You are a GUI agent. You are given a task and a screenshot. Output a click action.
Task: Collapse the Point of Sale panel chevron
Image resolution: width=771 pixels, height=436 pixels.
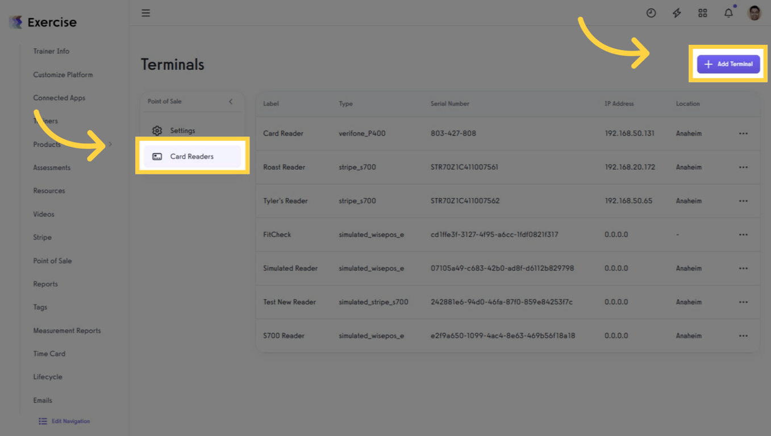point(231,102)
